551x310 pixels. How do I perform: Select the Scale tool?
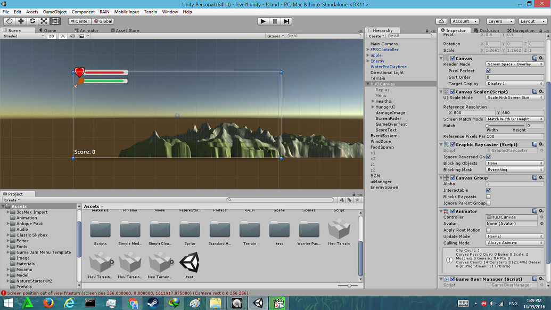44,21
